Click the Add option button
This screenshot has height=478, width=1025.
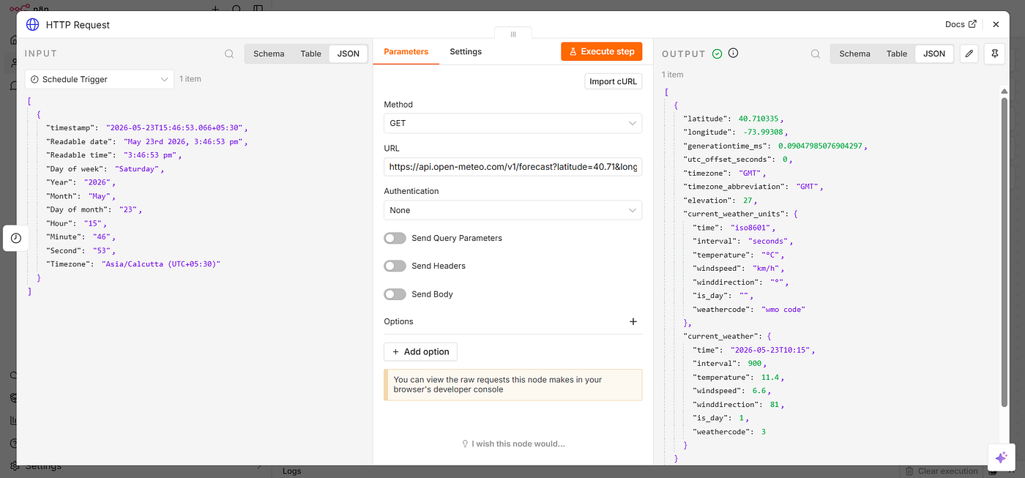click(421, 351)
